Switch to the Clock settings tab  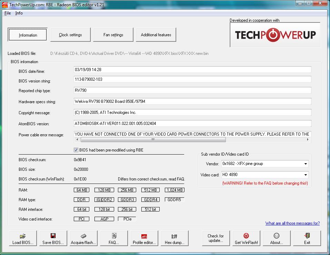click(x=70, y=35)
